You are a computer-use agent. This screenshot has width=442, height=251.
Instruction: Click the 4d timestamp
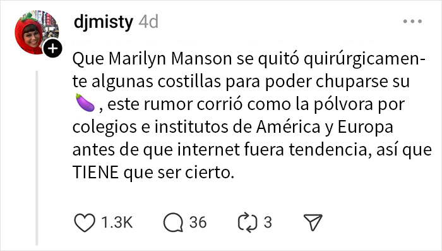pyautogui.click(x=148, y=21)
